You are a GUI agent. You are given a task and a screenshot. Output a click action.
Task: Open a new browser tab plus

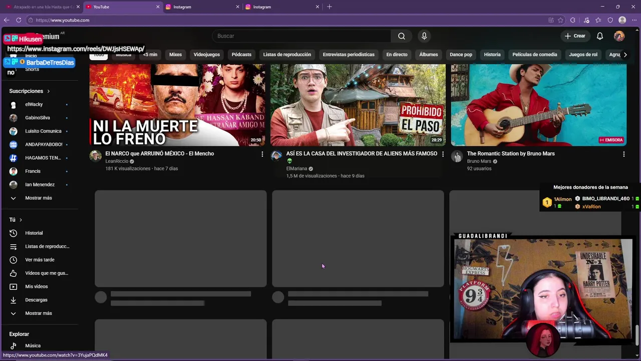pyautogui.click(x=329, y=7)
